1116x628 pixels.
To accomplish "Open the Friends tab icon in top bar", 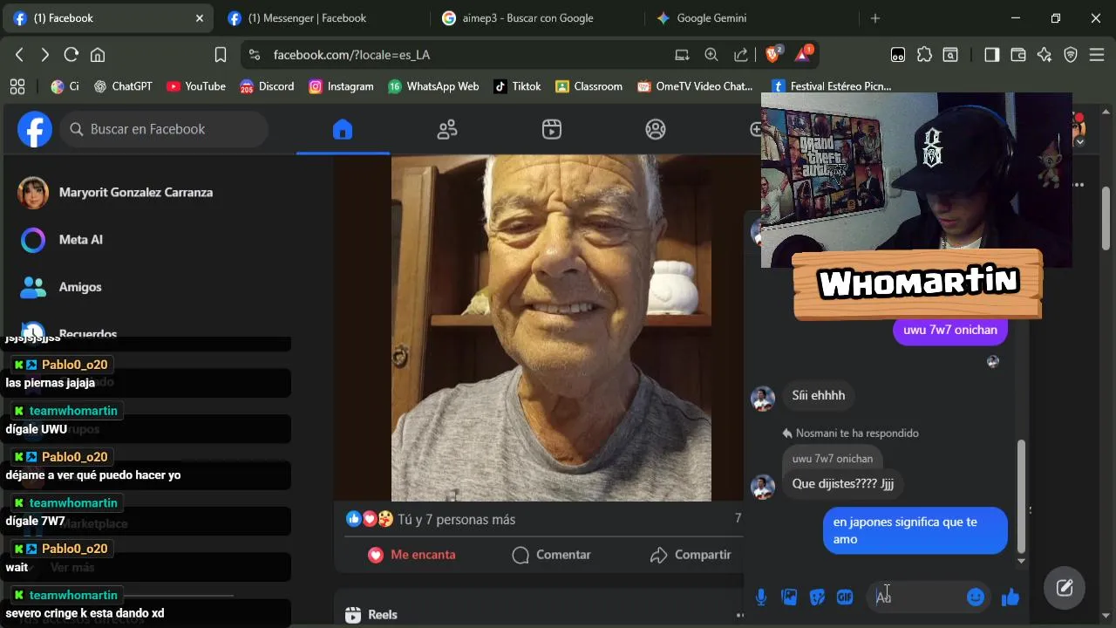I will click(x=447, y=129).
